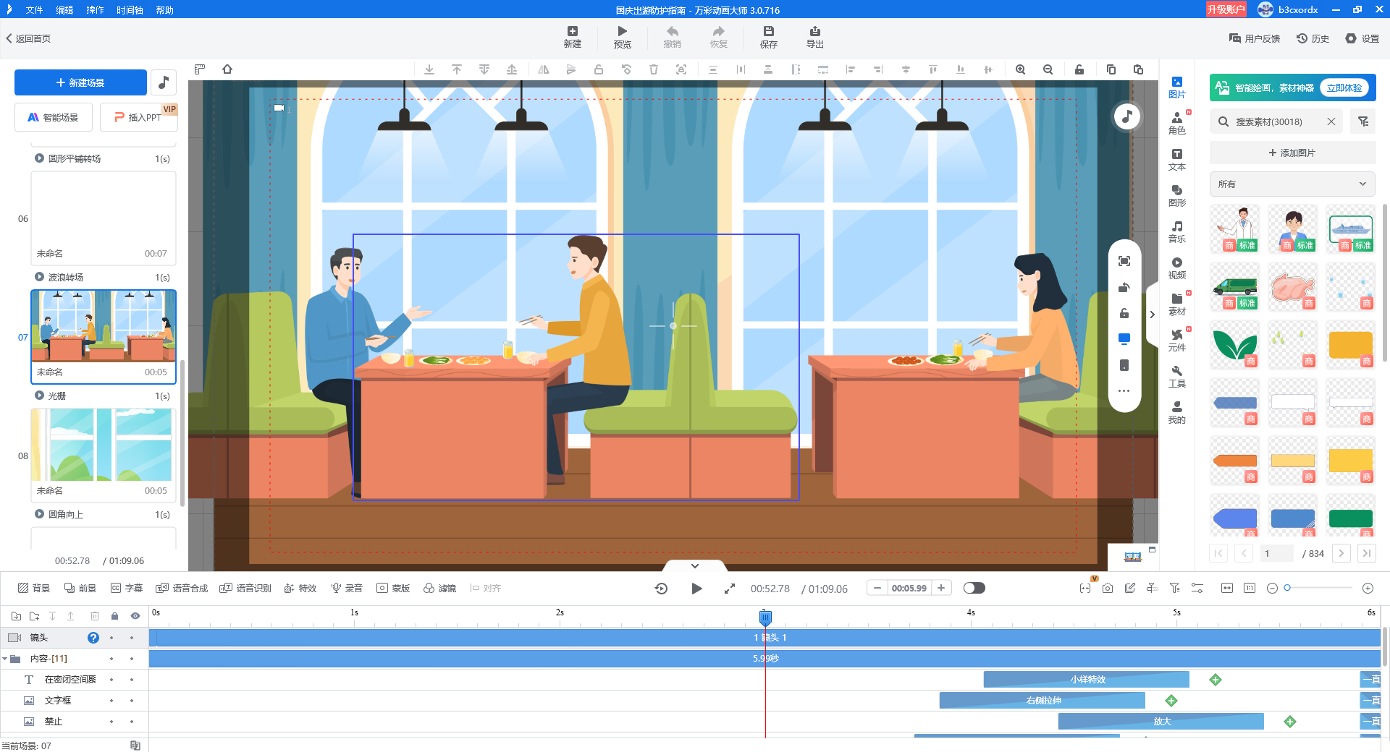Click the copy icon in the canvas toolbar
Screen dimensions: 1390x752
1111,69
